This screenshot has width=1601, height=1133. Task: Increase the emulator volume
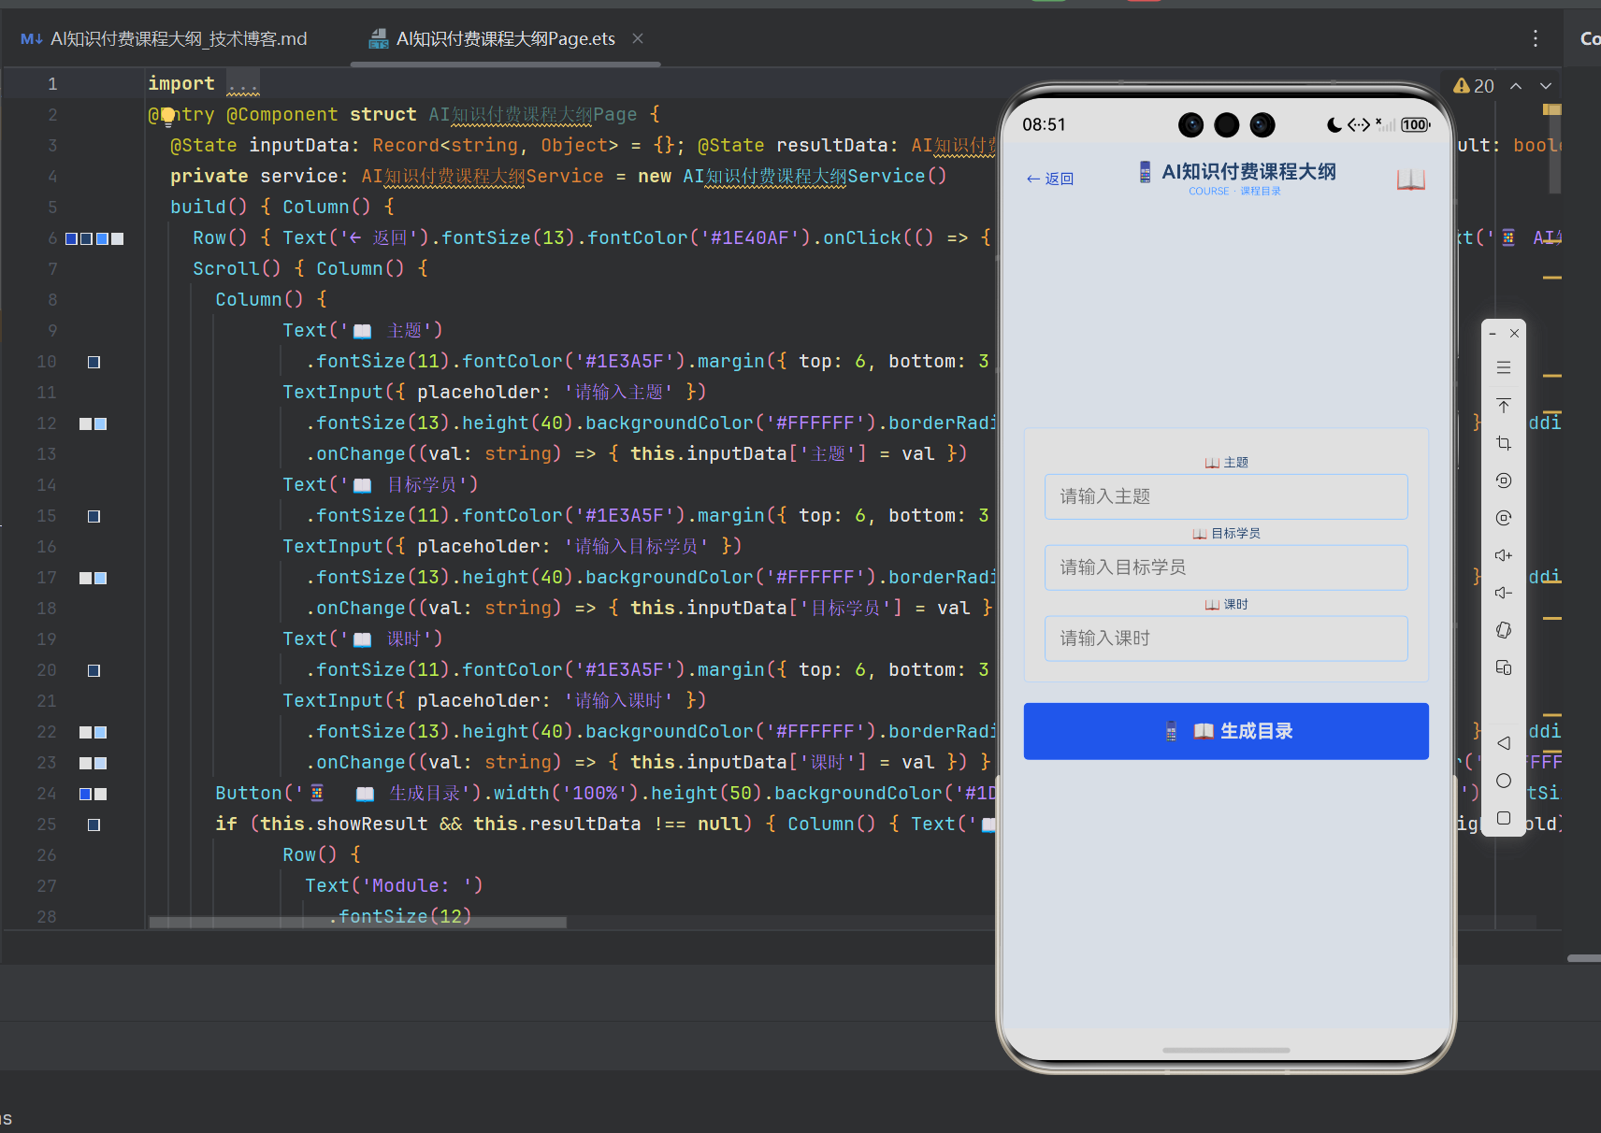tap(1504, 555)
